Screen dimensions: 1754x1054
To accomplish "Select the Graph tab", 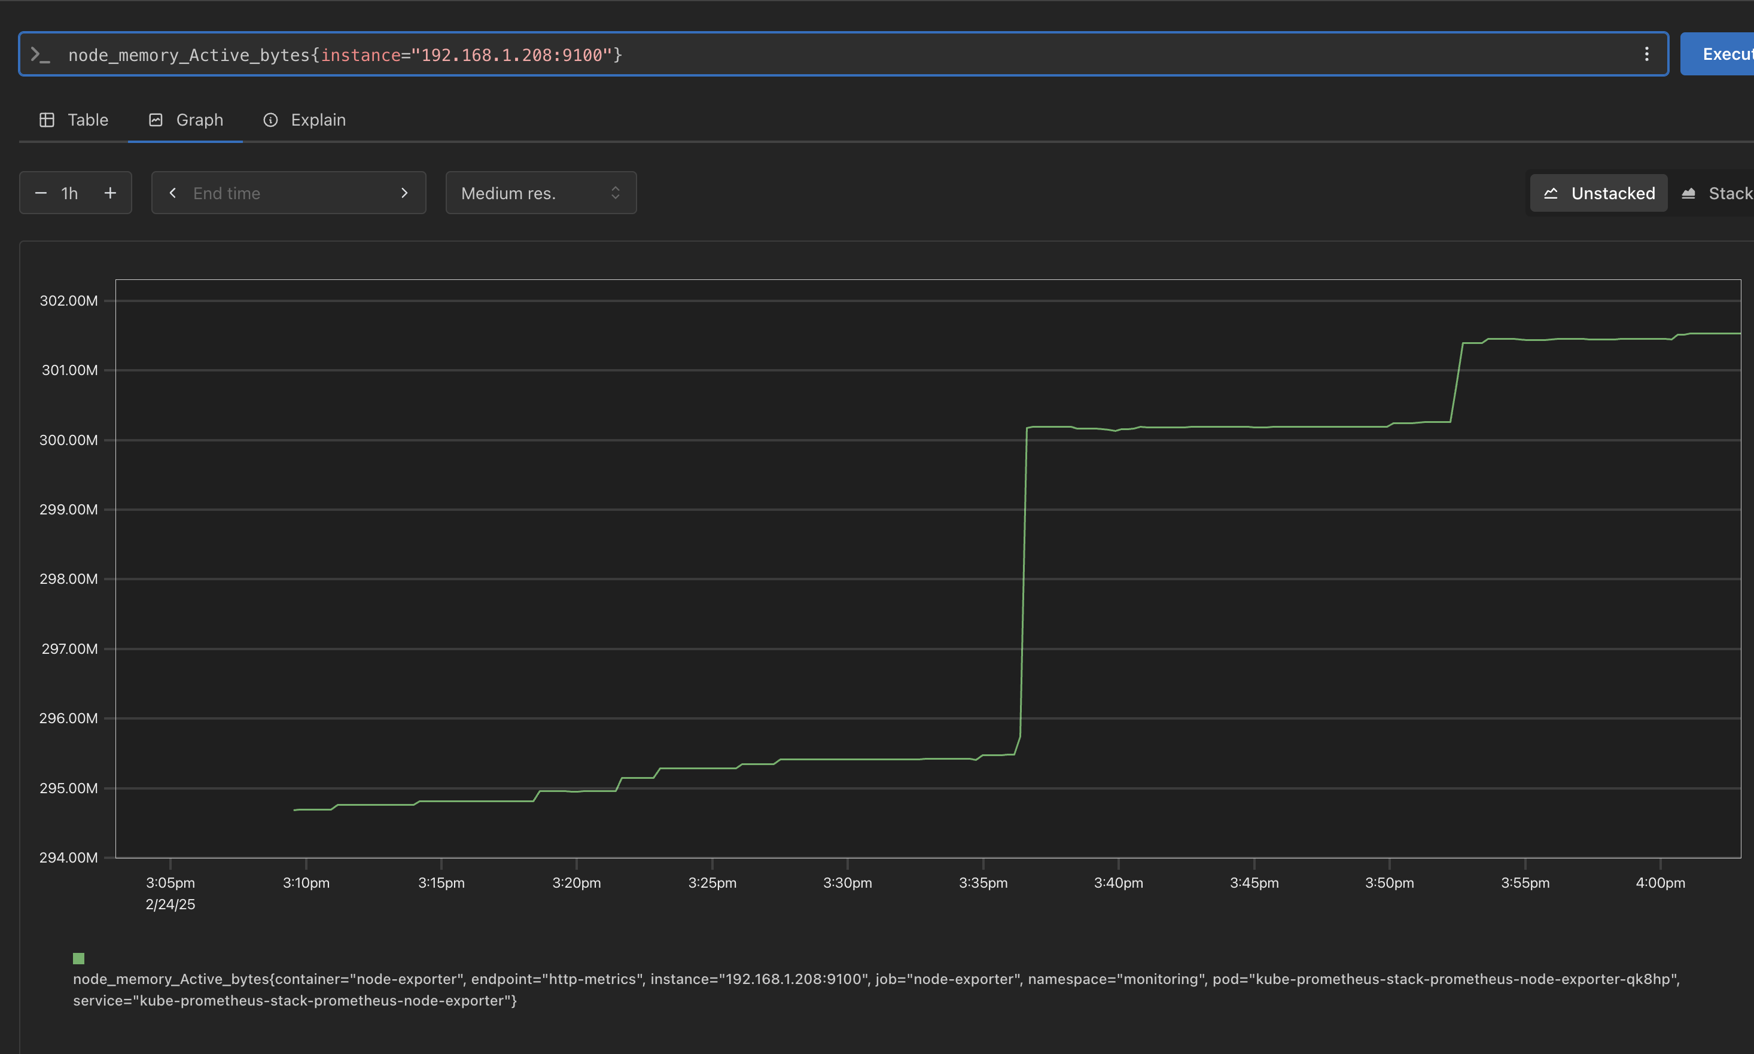I will 199,120.
